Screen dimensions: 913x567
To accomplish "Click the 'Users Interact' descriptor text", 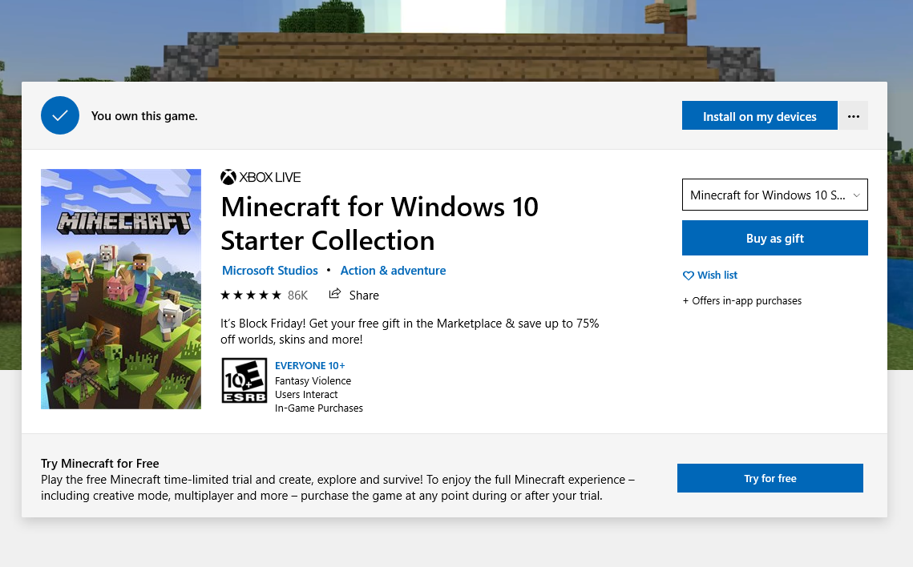I will click(306, 394).
